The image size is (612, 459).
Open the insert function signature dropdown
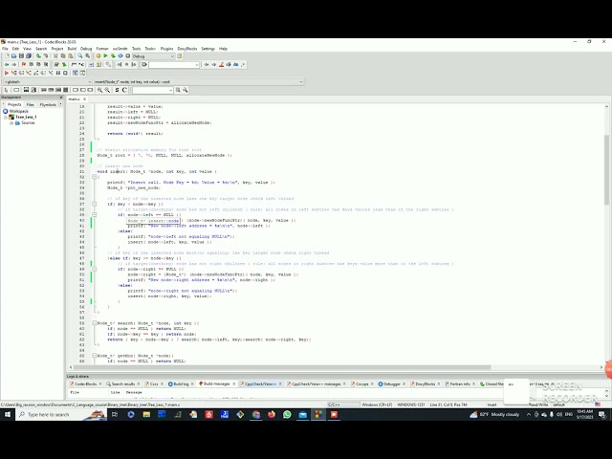pyautogui.click(x=198, y=82)
